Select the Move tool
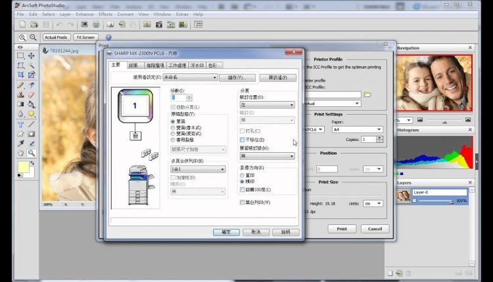This screenshot has width=493, height=282. coord(31,56)
